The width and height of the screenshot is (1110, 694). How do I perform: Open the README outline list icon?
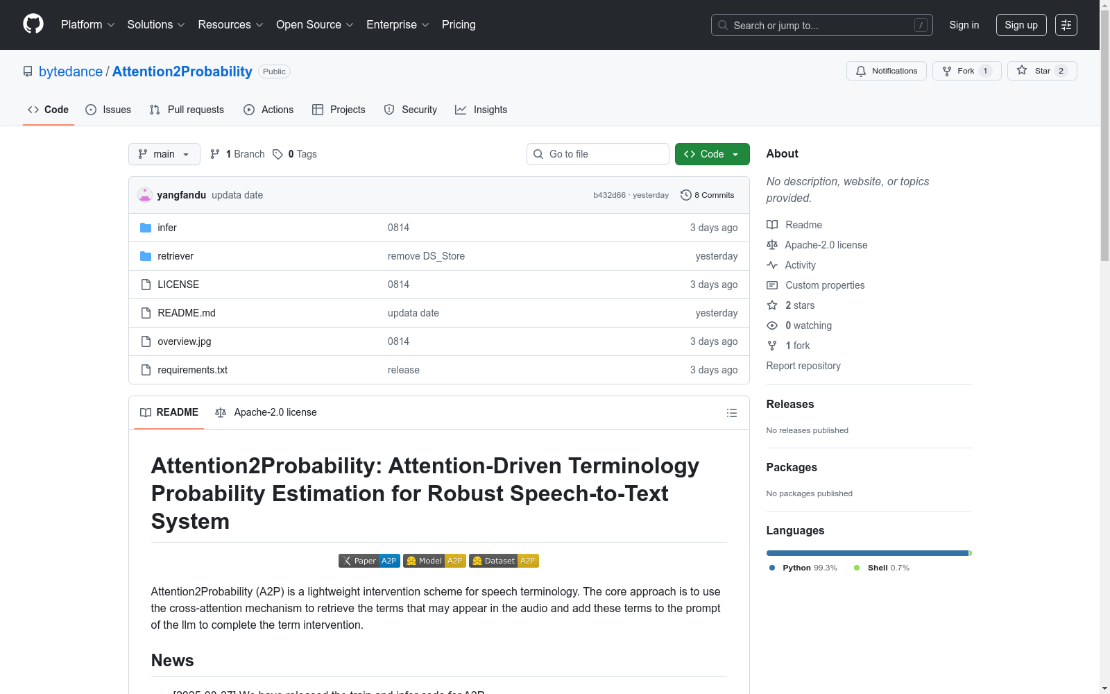point(731,413)
